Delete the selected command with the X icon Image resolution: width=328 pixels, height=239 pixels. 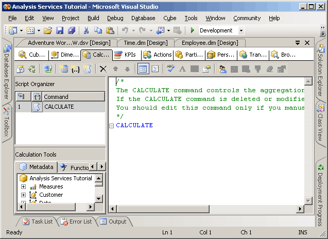click(103, 69)
